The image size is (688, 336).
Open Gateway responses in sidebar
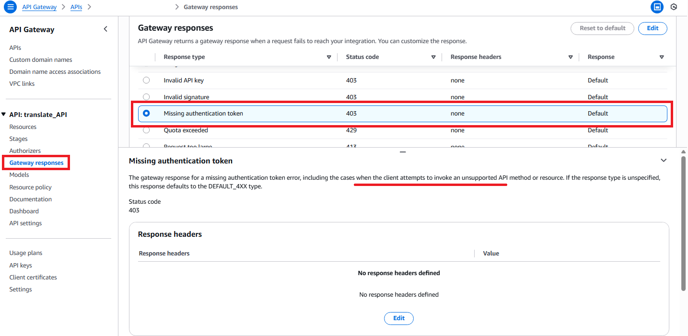(36, 163)
